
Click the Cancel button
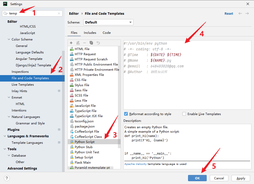pos(219,178)
